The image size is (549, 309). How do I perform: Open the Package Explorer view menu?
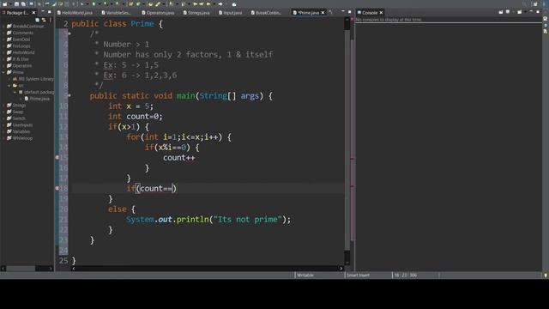51,20
